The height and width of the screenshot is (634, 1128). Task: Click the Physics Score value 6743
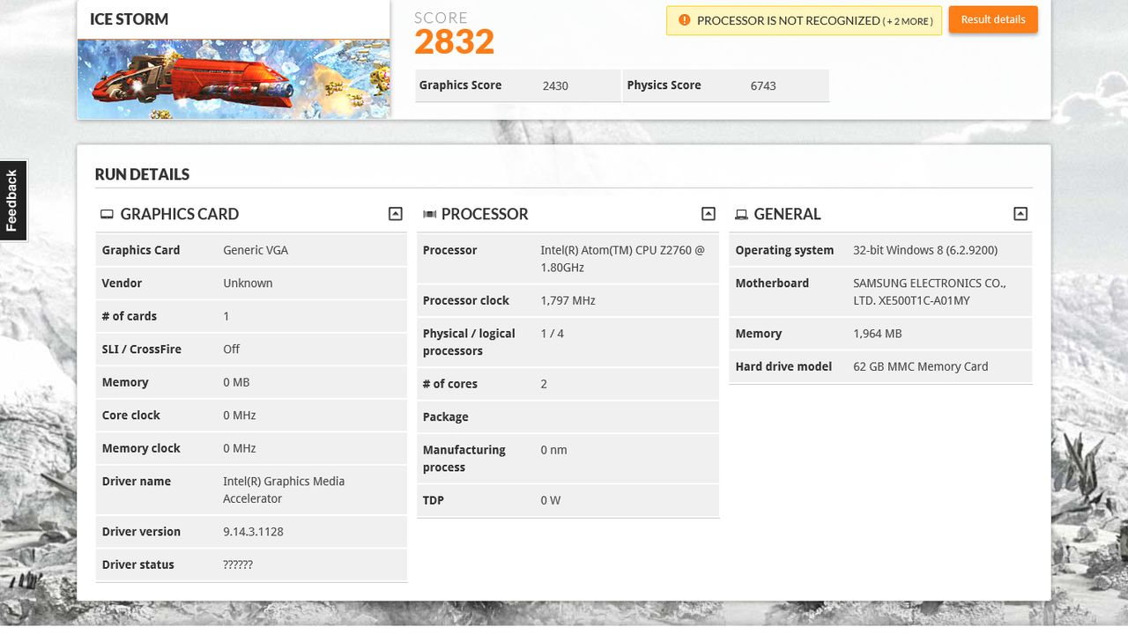[763, 85]
